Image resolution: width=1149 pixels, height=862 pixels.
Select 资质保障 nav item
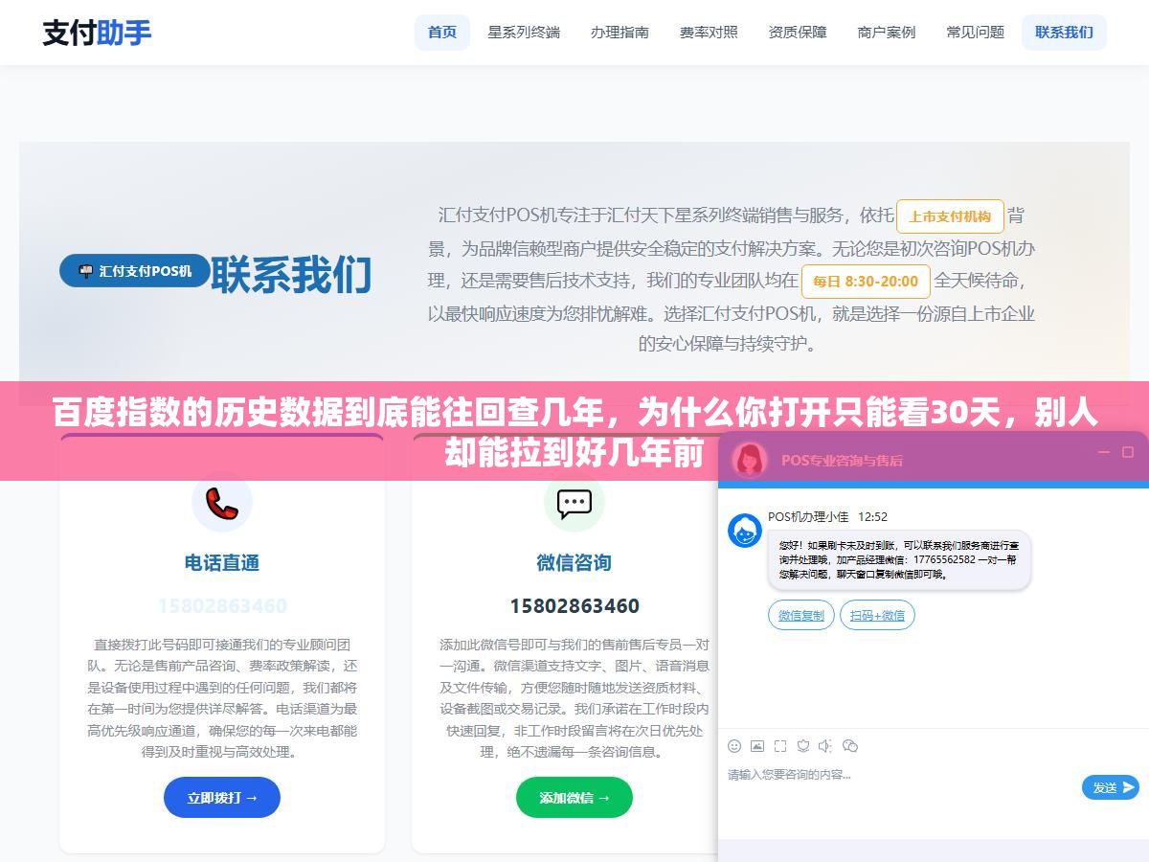(798, 33)
